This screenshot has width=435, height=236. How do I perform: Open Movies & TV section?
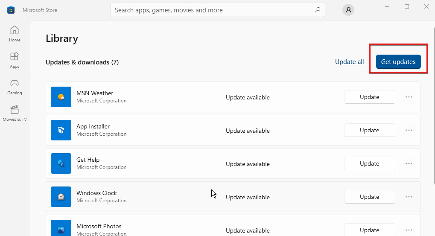15,113
